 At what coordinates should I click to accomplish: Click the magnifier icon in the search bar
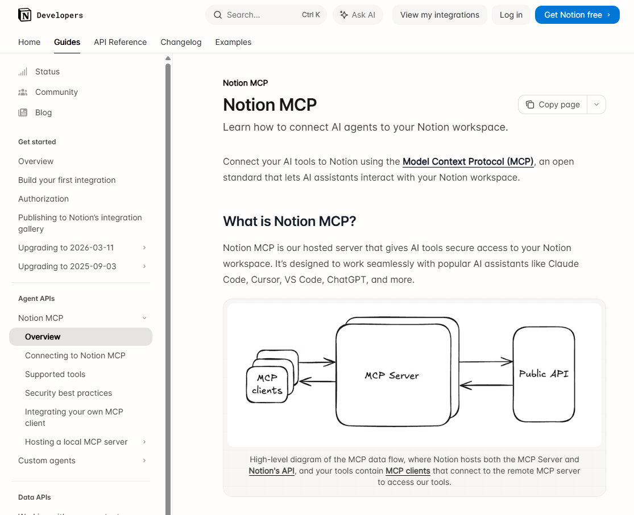point(218,15)
